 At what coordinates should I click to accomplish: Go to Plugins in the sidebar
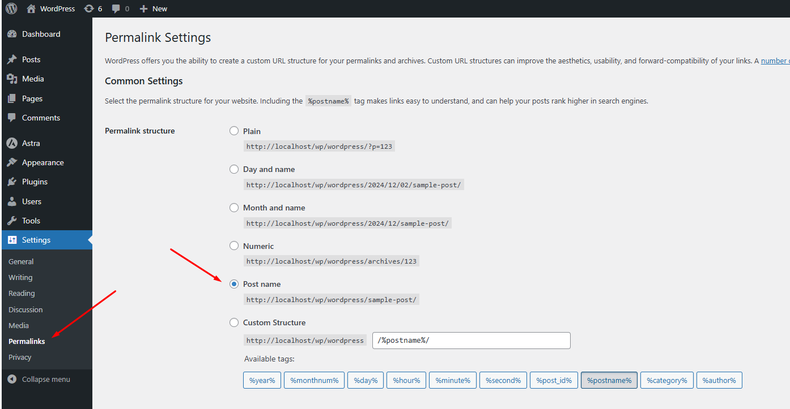[35, 182]
